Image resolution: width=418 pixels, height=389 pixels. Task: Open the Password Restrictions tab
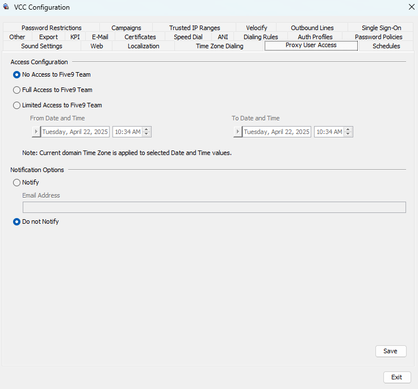[52, 28]
